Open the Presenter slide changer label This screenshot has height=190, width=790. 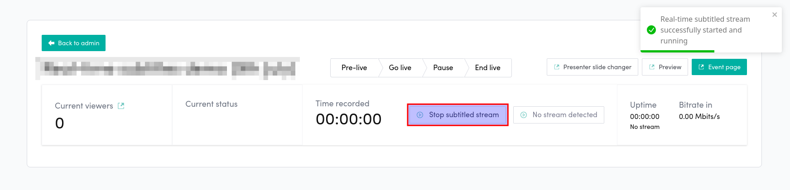[597, 67]
